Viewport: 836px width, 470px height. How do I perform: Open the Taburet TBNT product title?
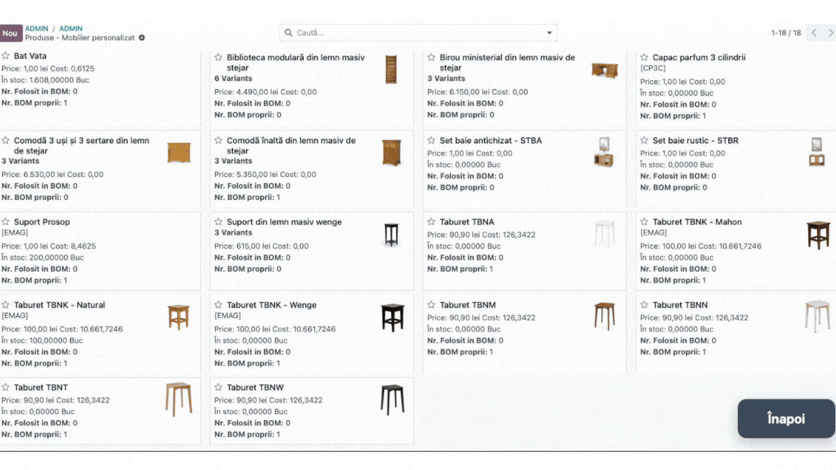pos(41,387)
